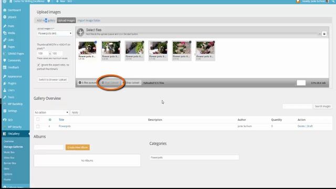The image size is (336, 189).
Task: Click the 'Switch to Browser Upload' button
Action: [52, 79]
